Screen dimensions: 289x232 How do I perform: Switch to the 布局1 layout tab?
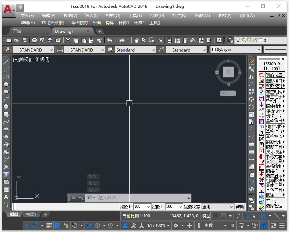pos(31,214)
